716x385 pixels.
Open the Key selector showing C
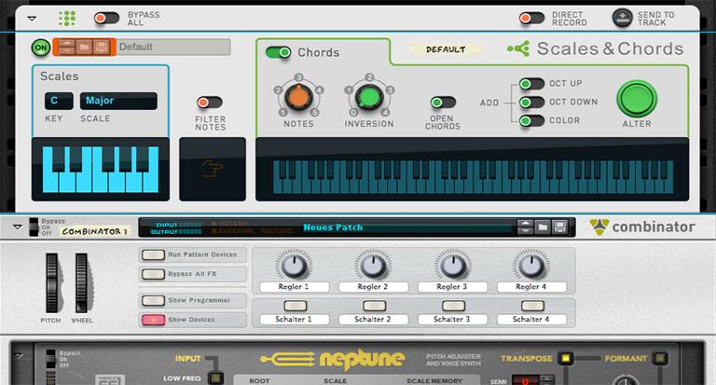click(59, 101)
